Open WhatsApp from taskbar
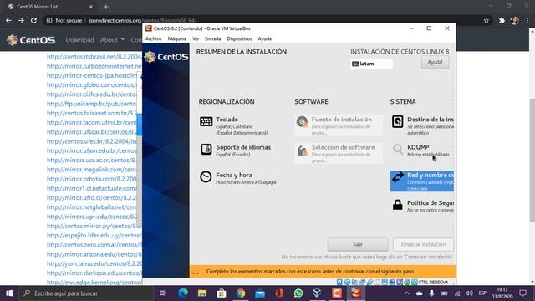 click(298, 293)
